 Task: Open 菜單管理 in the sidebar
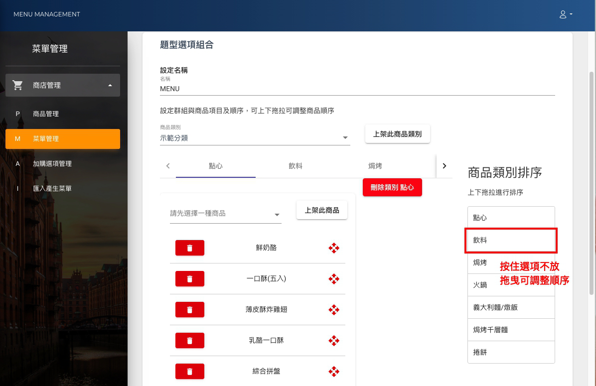point(63,138)
